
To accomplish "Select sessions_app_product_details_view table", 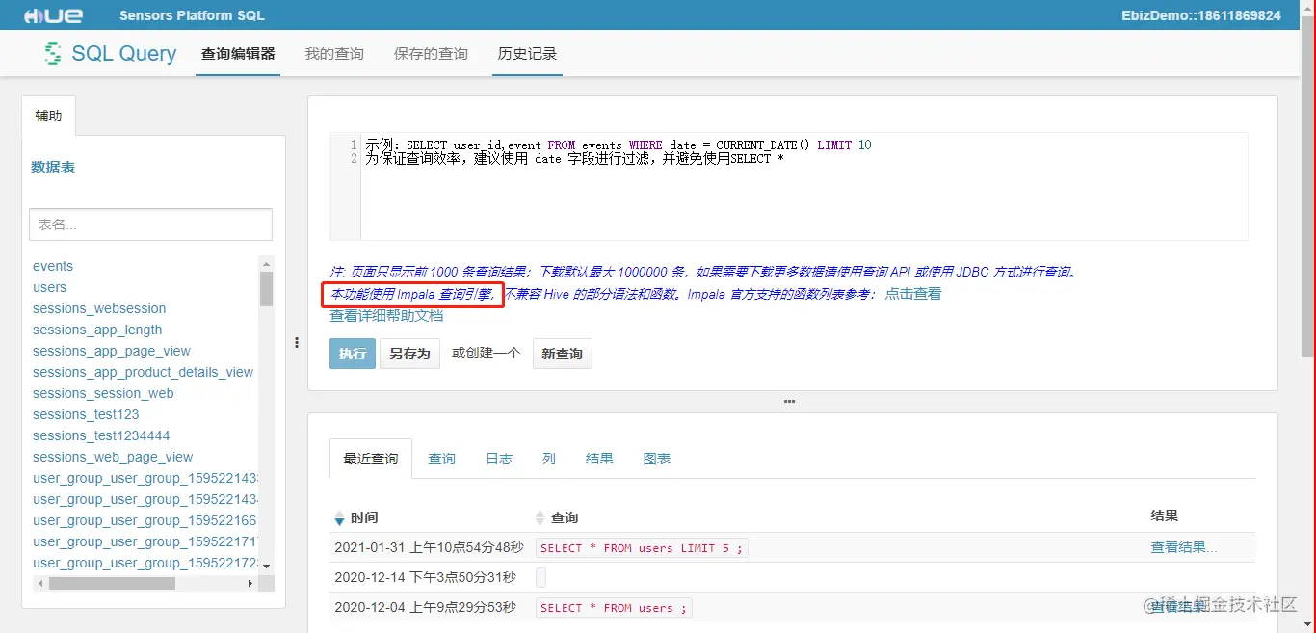I will 144,372.
